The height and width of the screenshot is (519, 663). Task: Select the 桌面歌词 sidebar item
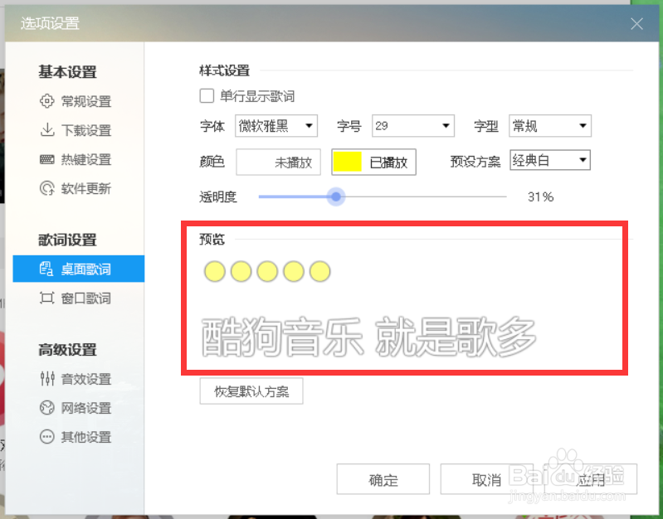pyautogui.click(x=78, y=269)
